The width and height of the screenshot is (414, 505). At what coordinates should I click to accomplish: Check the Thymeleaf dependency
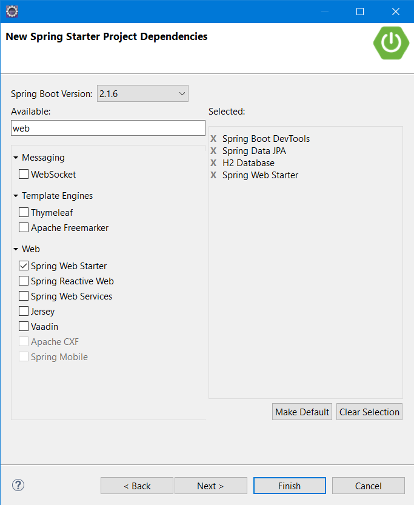[x=24, y=212]
